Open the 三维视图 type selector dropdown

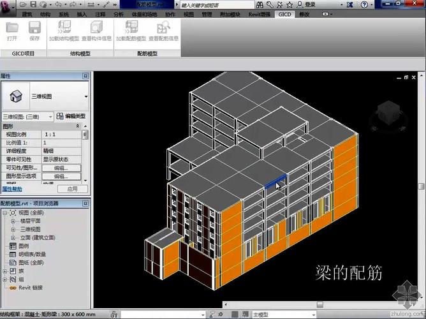pyautogui.click(x=85, y=95)
